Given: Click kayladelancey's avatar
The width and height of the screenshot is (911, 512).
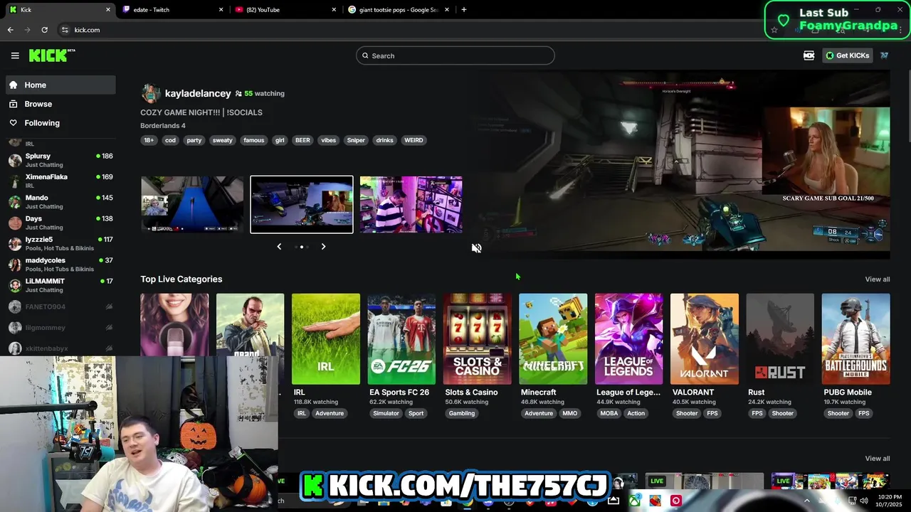Looking at the screenshot, I should [x=150, y=93].
